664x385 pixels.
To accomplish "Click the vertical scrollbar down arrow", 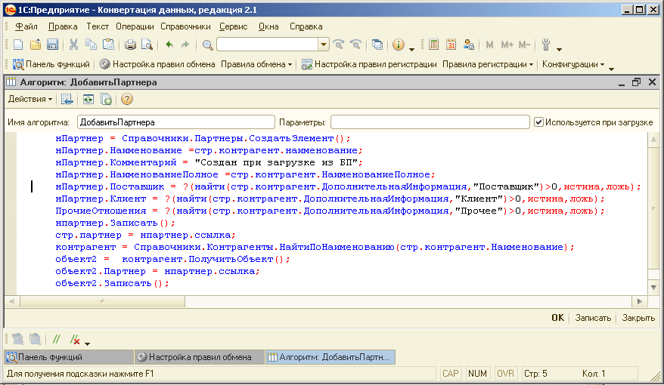I will 653,288.
